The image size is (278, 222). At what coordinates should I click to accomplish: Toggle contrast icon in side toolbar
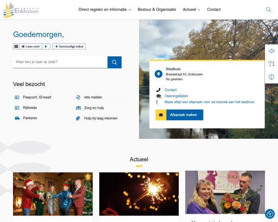coord(272,77)
